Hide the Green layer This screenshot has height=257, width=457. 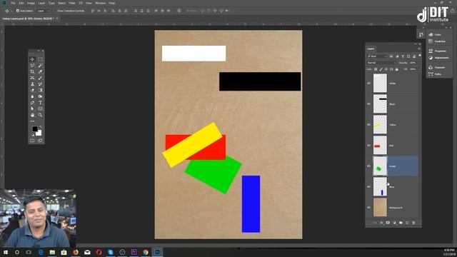pyautogui.click(x=368, y=166)
